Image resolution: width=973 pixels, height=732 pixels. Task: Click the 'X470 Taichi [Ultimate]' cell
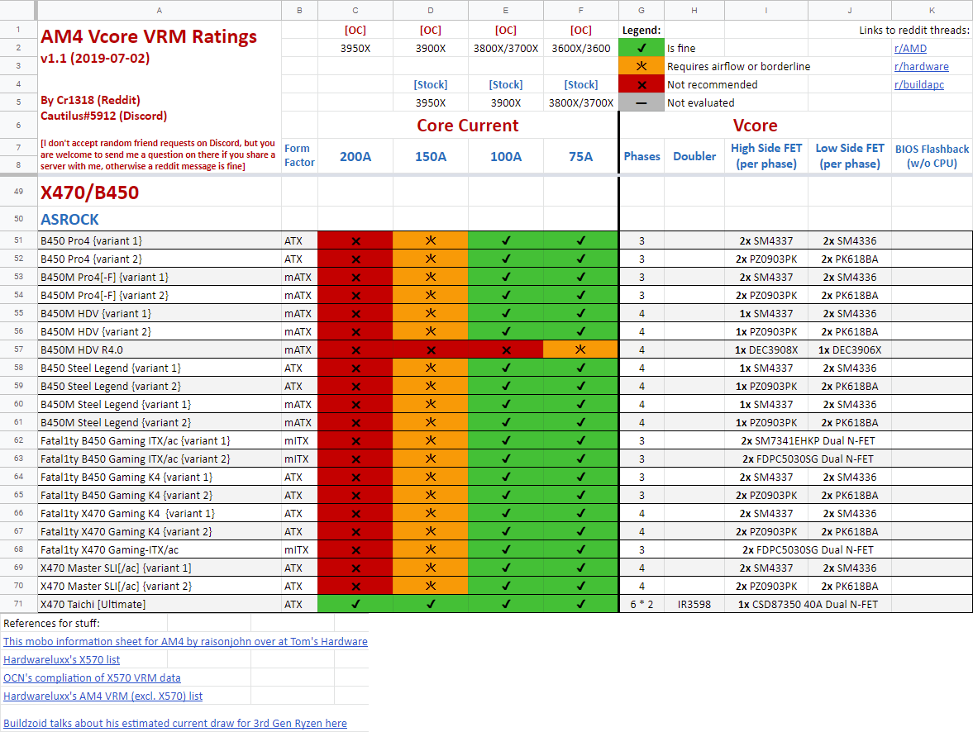[160, 604]
